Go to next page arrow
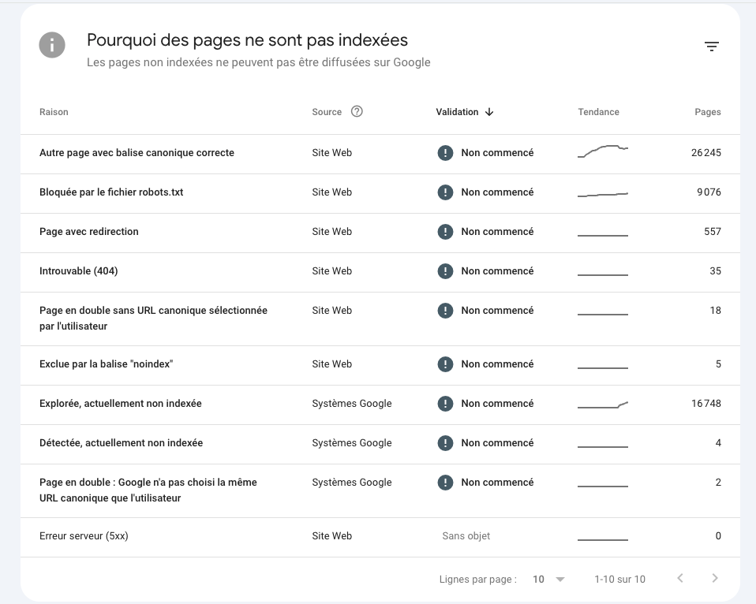Image resolution: width=756 pixels, height=604 pixels. (x=715, y=579)
